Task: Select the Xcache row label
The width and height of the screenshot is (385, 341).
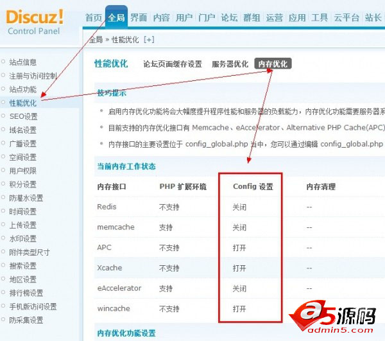Action: pos(110,268)
